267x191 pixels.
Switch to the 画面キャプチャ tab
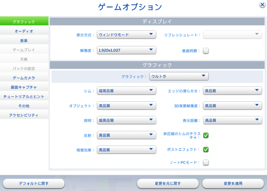(x=24, y=87)
